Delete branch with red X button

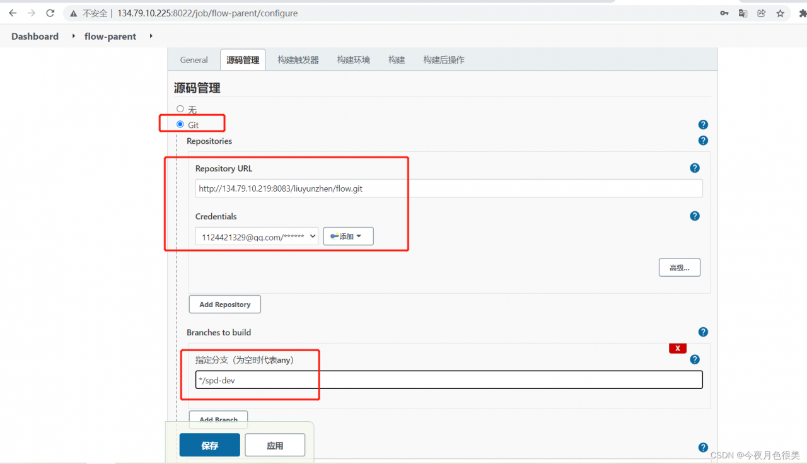coord(678,348)
